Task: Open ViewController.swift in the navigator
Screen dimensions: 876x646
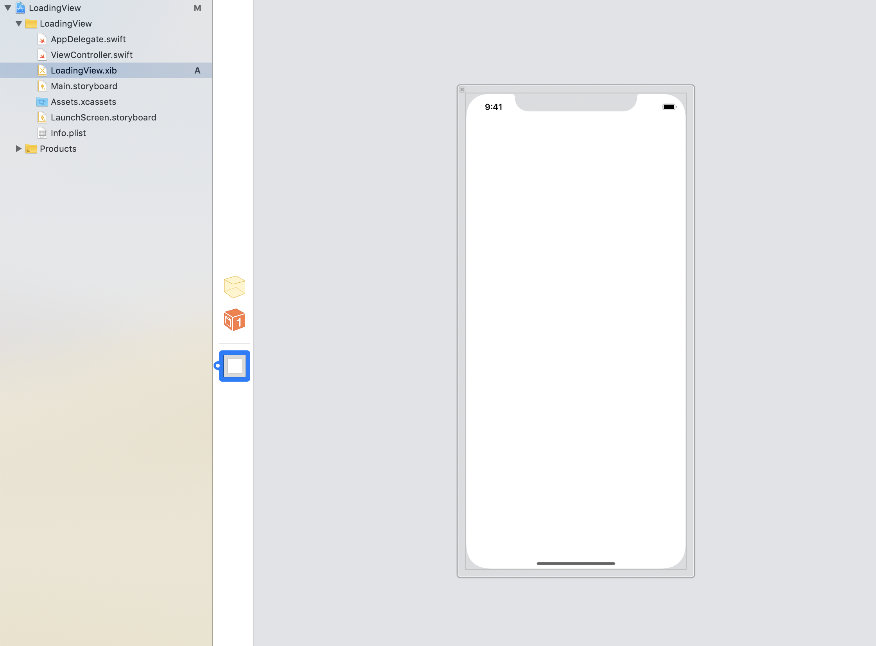Action: click(92, 55)
